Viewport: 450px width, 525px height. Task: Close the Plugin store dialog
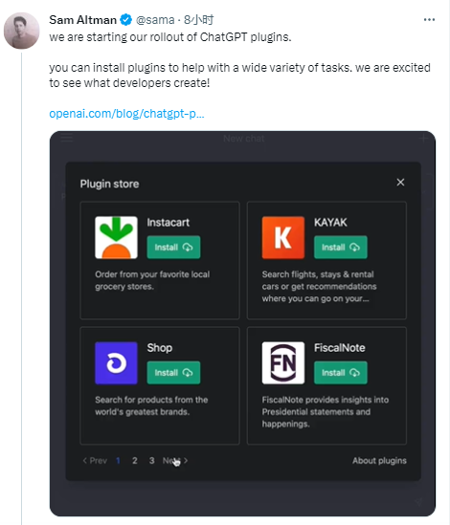click(x=400, y=182)
